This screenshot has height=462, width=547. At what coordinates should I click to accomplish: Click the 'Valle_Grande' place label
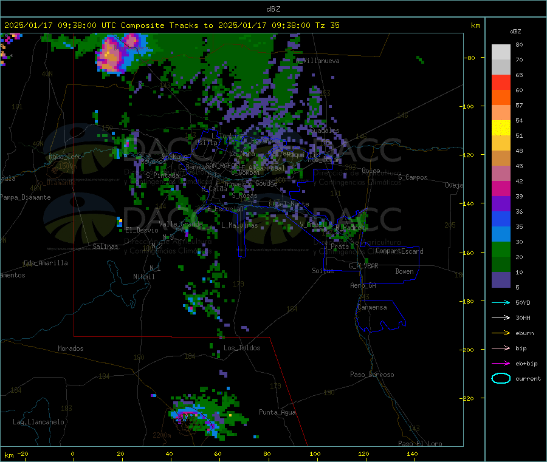pyautogui.click(x=181, y=223)
